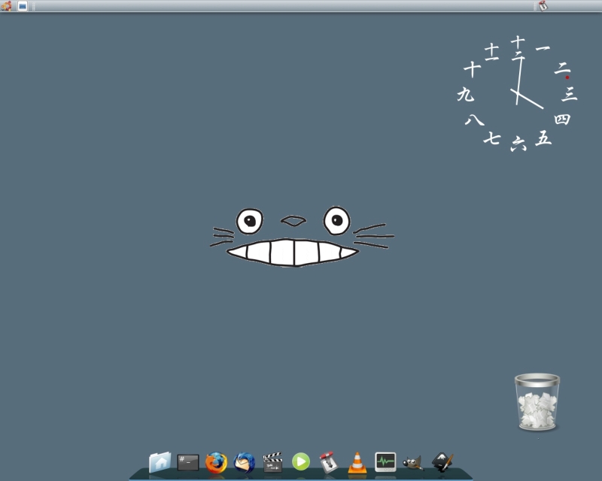
Task: Open VLC media player cone icon
Action: click(357, 463)
